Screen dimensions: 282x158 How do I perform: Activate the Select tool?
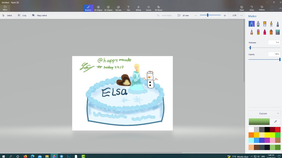tap(7, 15)
